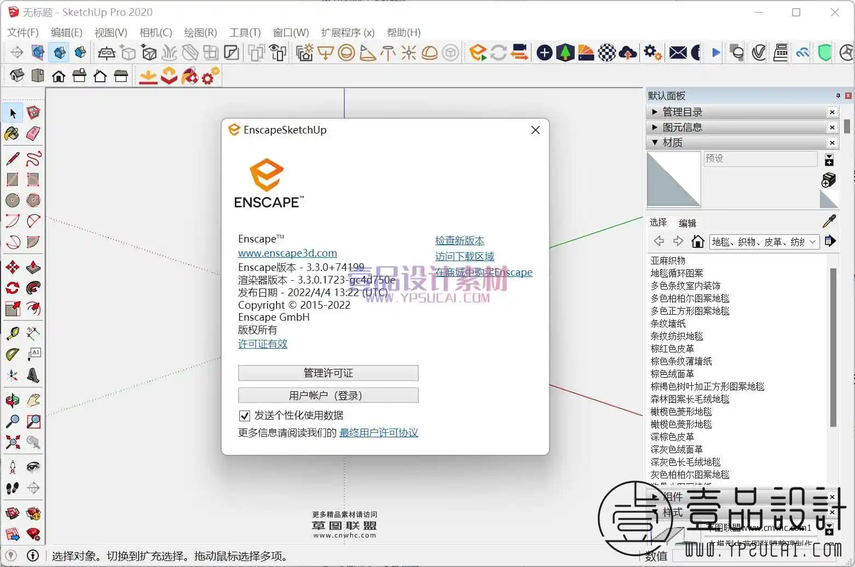
Task: Click the 管理许可证 button
Action: pos(328,373)
